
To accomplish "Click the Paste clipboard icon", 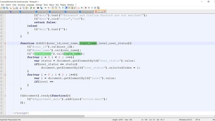I will [27, 8].
